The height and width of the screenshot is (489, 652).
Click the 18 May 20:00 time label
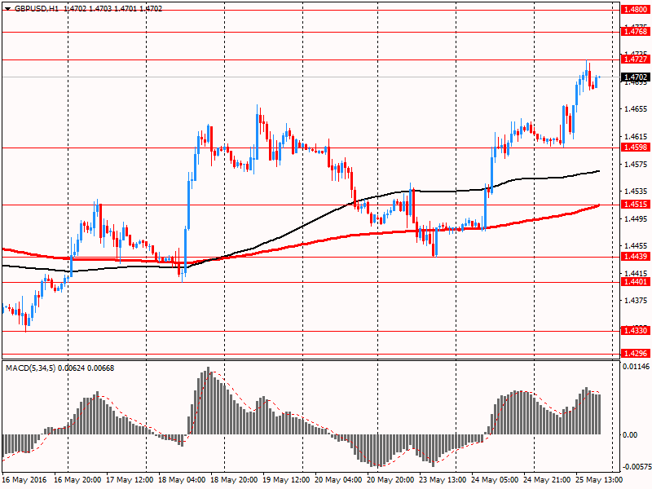click(234, 480)
